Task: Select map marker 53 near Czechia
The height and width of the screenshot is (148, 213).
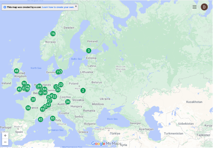Action: click(54, 97)
